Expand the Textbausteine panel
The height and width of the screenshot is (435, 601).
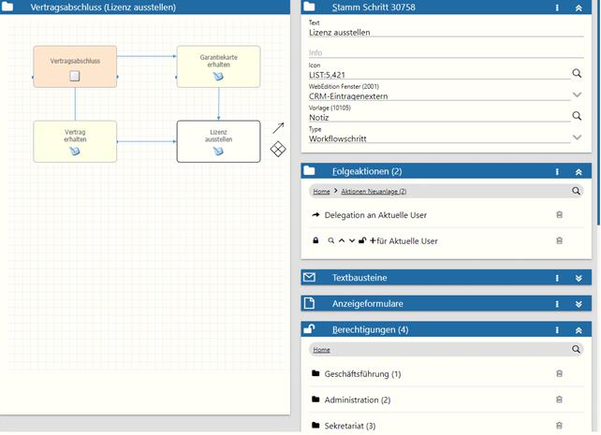coord(579,278)
